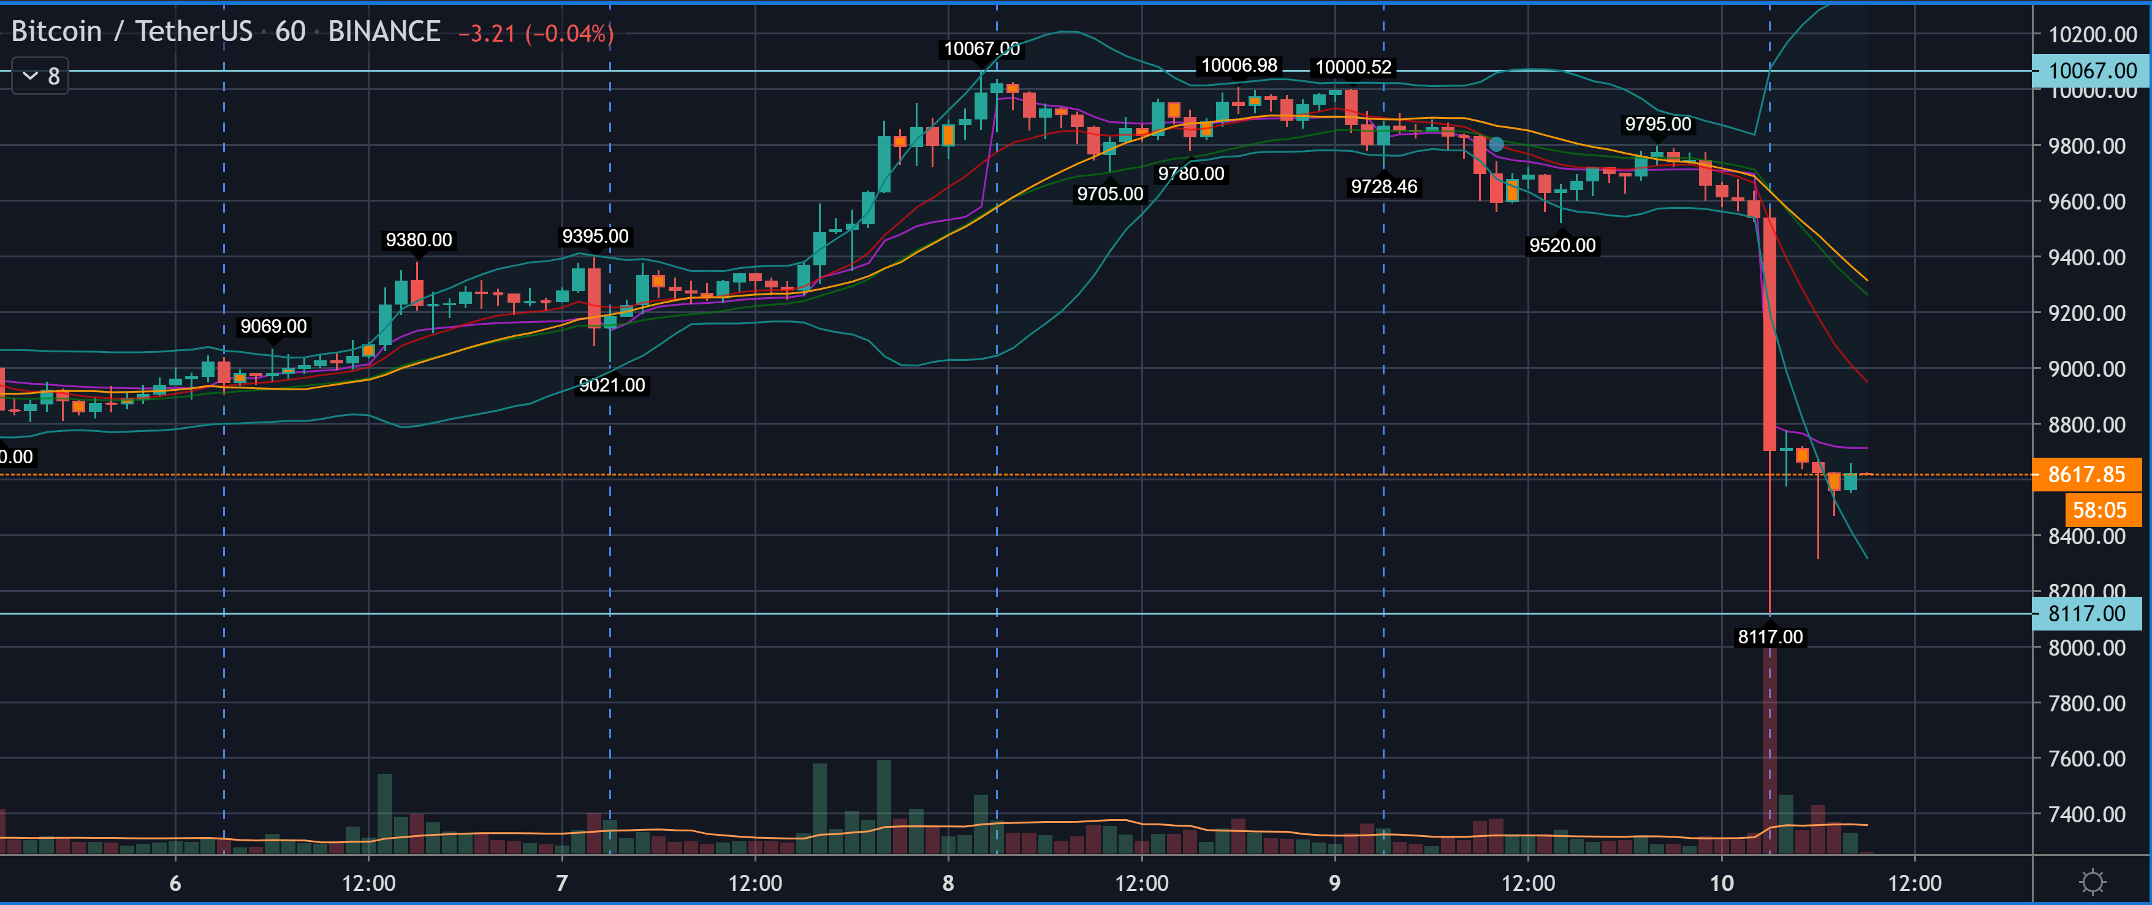Click the BINANCE exchange label
2152x905 pixels.
[x=384, y=32]
